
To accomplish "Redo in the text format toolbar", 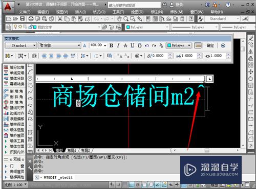I will [x=154, y=45].
